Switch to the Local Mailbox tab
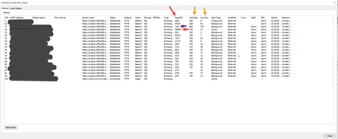This screenshot has width=338, height=139. point(16,8)
